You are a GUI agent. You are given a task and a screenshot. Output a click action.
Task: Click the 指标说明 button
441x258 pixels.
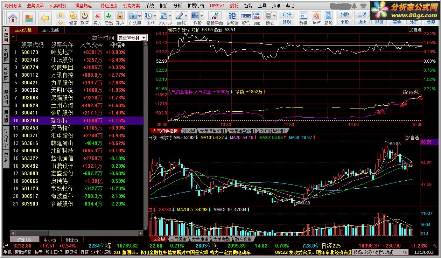411,92
